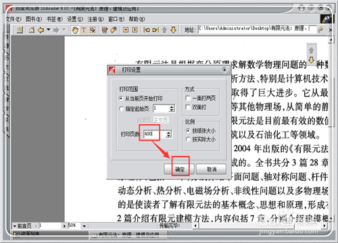Click horizontal scrollbar left arrow
The width and height of the screenshot is (338, 243).
[195, 225]
